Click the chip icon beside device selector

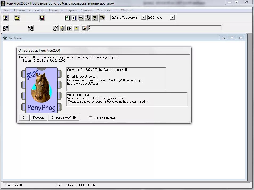click(x=102, y=17)
